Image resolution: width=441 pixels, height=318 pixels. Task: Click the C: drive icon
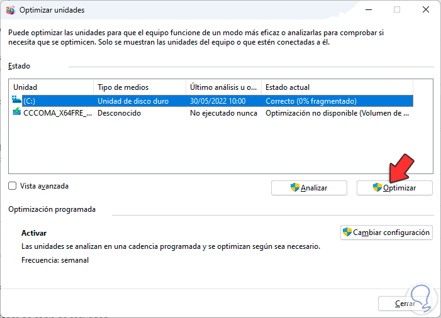pyautogui.click(x=17, y=101)
